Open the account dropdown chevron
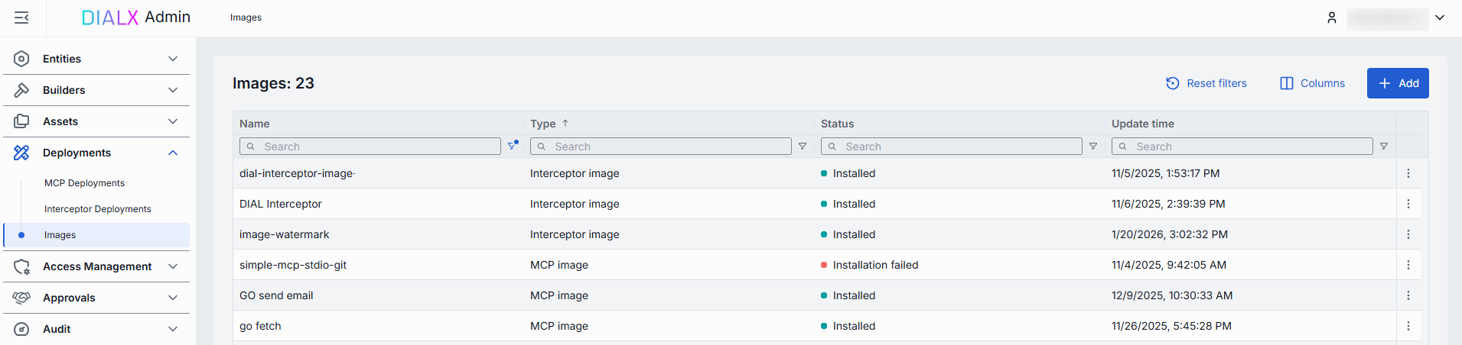The width and height of the screenshot is (1462, 345). pos(1440,18)
